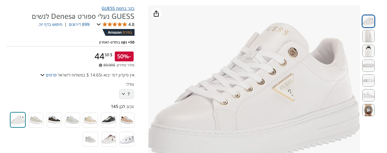
Task: Click the 'חיפוש בדף זה' link
Action: 50,24
